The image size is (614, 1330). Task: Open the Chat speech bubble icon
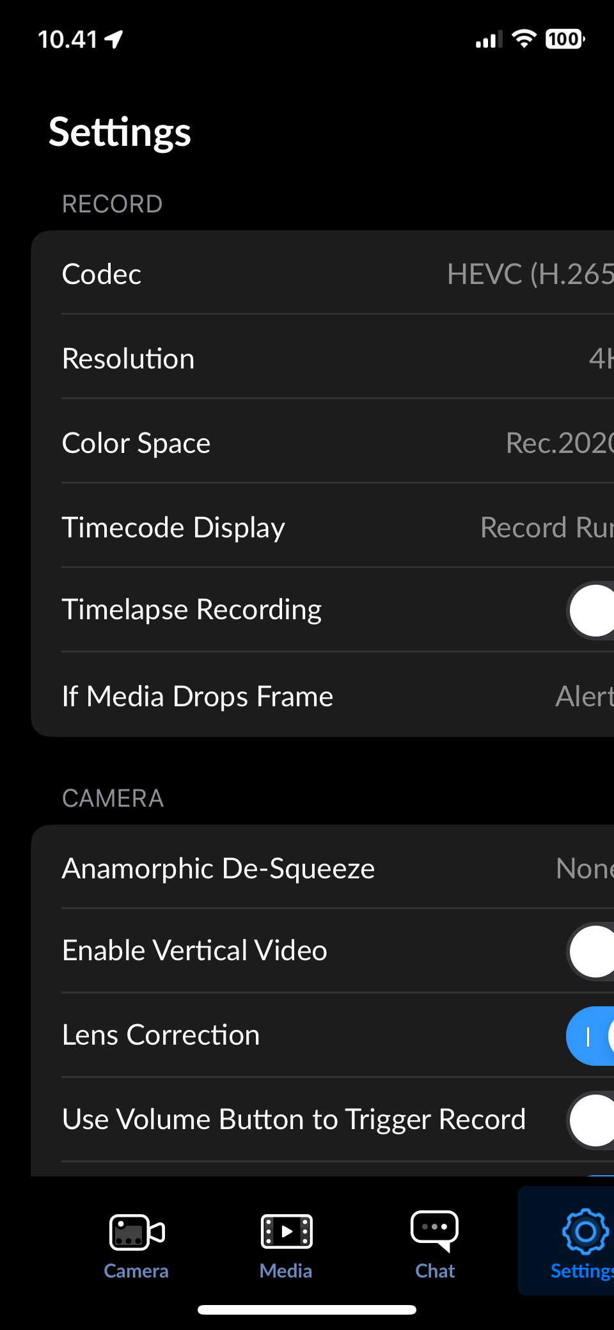point(435,1230)
